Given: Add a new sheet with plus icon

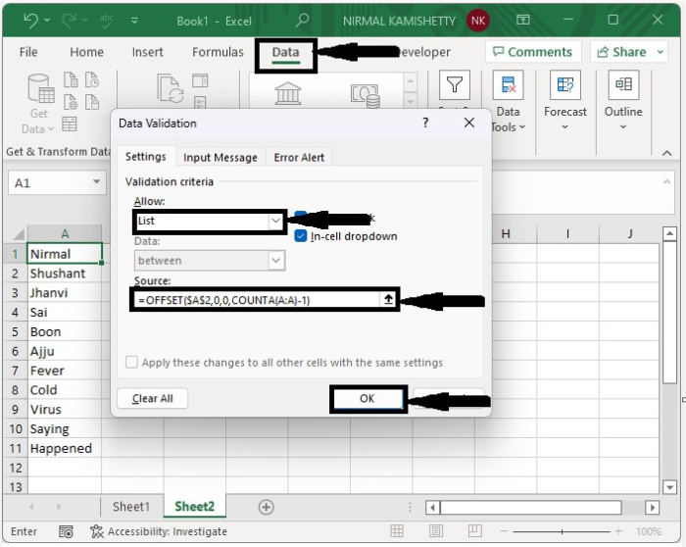Looking at the screenshot, I should (266, 507).
